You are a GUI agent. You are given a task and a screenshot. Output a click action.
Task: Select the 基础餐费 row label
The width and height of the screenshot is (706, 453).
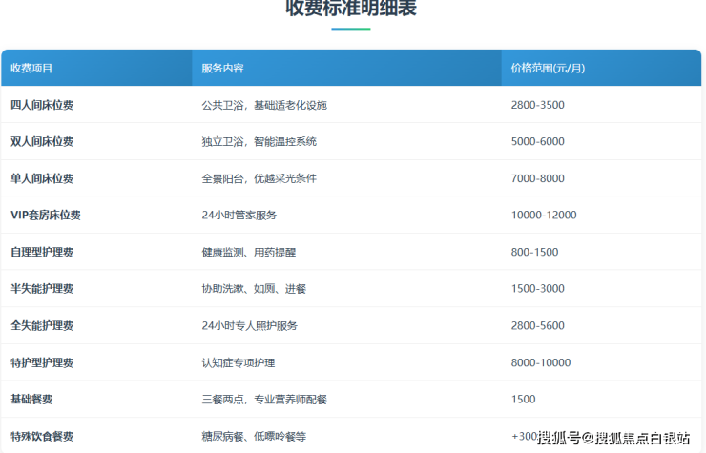click(x=35, y=399)
